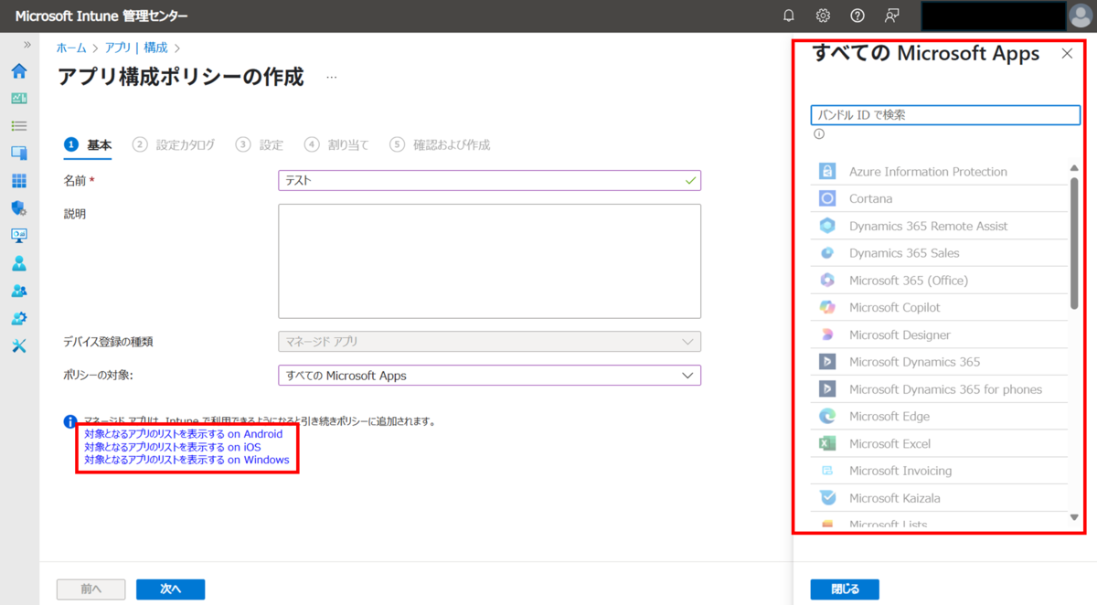This screenshot has width=1097, height=605.
Task: Open the Dashboard chart icon in sidebar
Action: 18,99
